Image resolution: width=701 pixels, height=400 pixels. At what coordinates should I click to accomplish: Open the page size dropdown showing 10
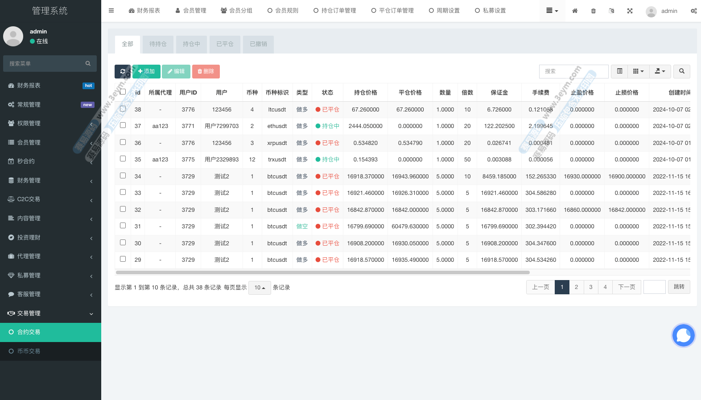coord(260,288)
